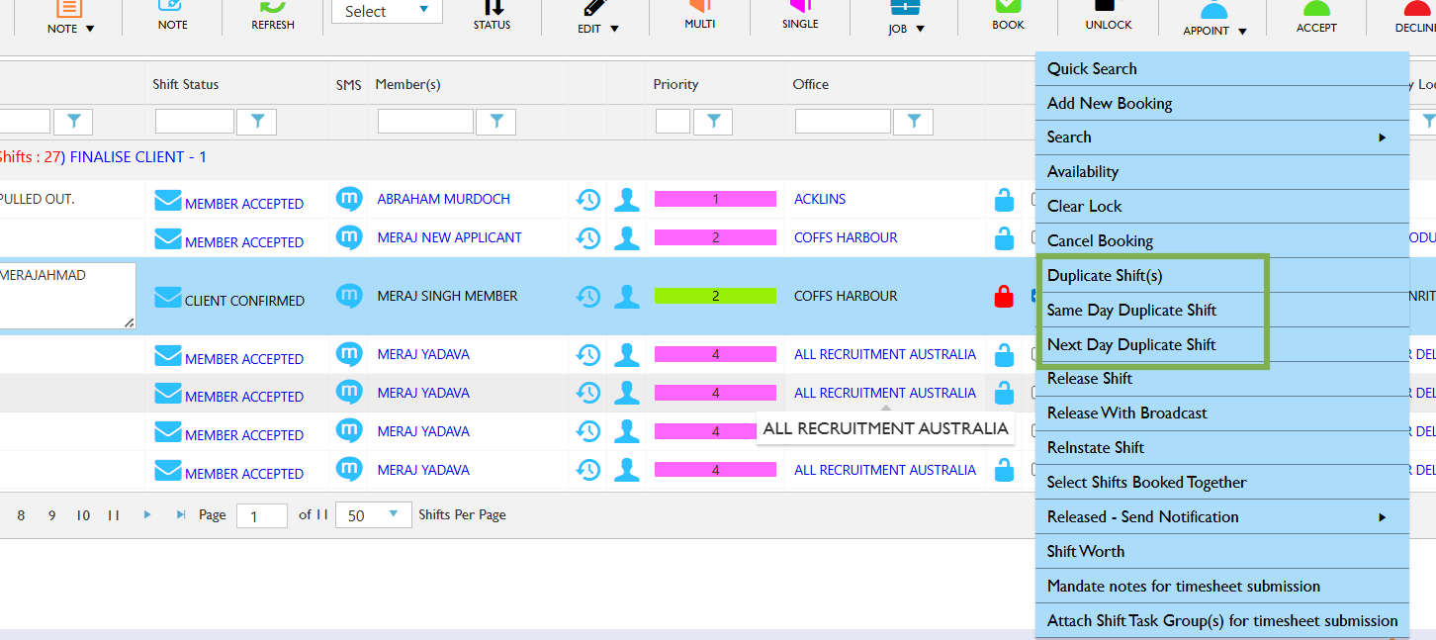Screen dimensions: 1436x640
Task: Click the Refresh toolbar icon
Action: point(273,12)
